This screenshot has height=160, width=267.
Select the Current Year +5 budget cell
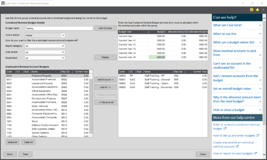[x=157, y=57]
